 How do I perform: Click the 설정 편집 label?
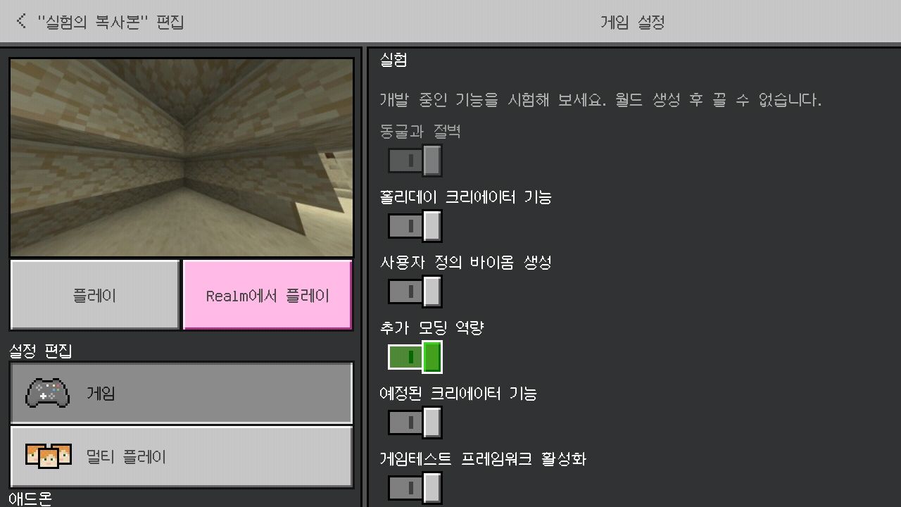[41, 351]
